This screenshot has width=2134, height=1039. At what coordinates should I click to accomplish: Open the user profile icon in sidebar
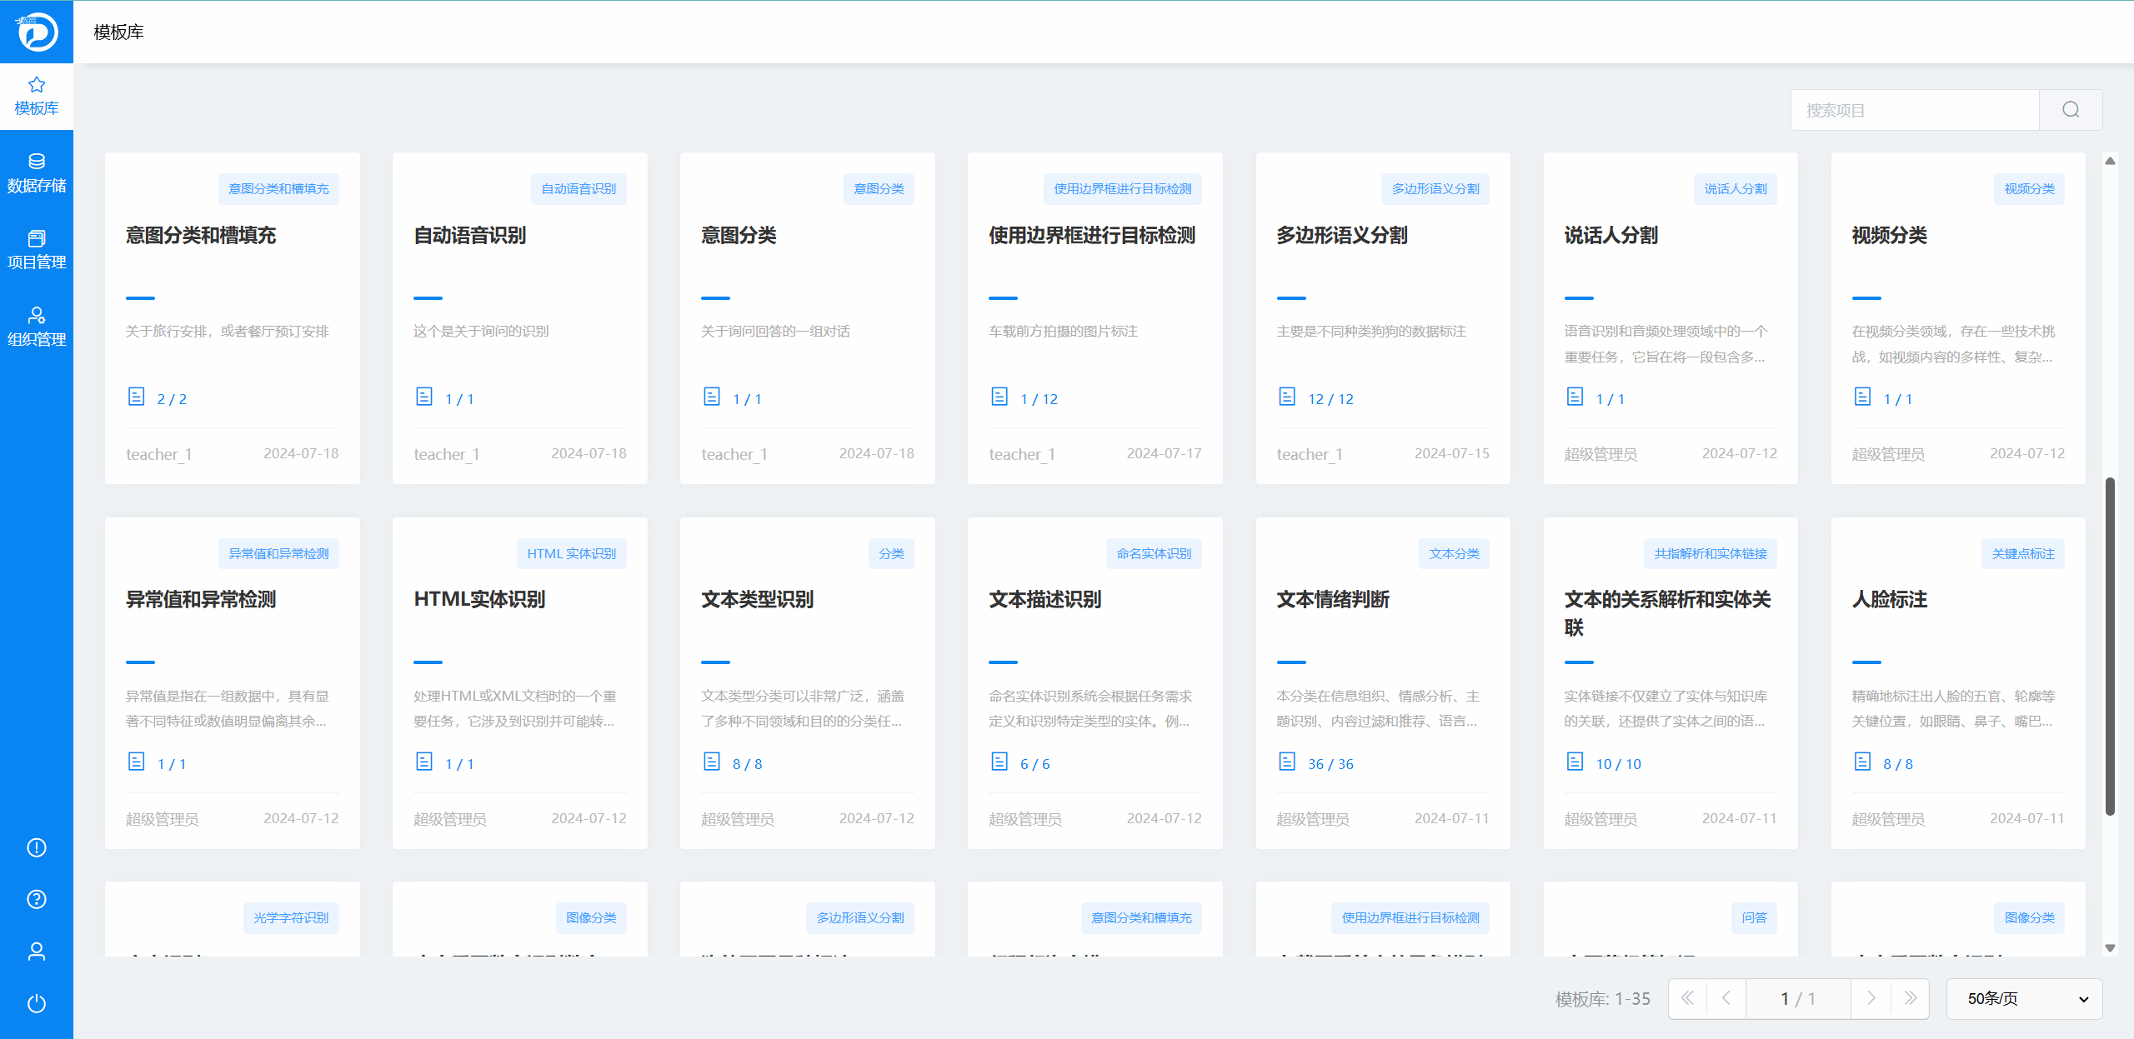[37, 952]
